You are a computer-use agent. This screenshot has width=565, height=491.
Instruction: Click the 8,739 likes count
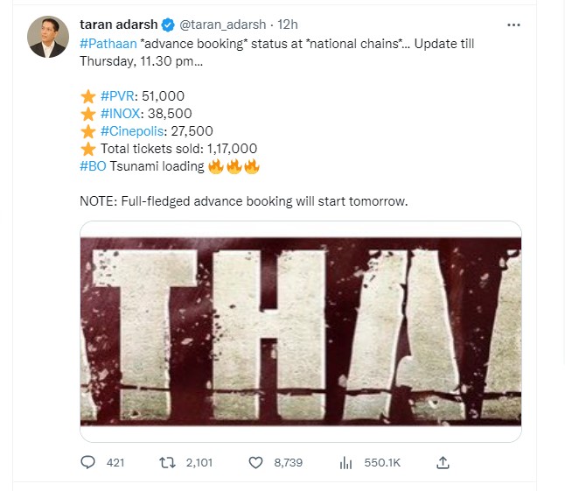pyautogui.click(x=288, y=461)
